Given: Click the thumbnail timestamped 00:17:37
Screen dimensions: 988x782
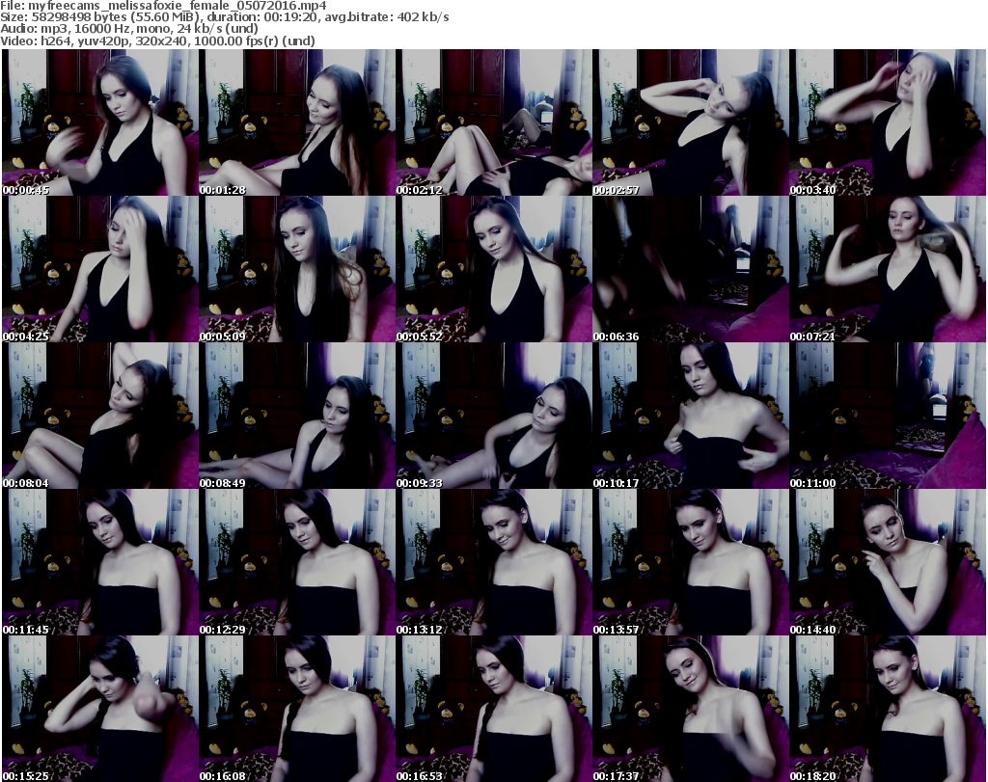Looking at the screenshot, I should tap(691, 709).
